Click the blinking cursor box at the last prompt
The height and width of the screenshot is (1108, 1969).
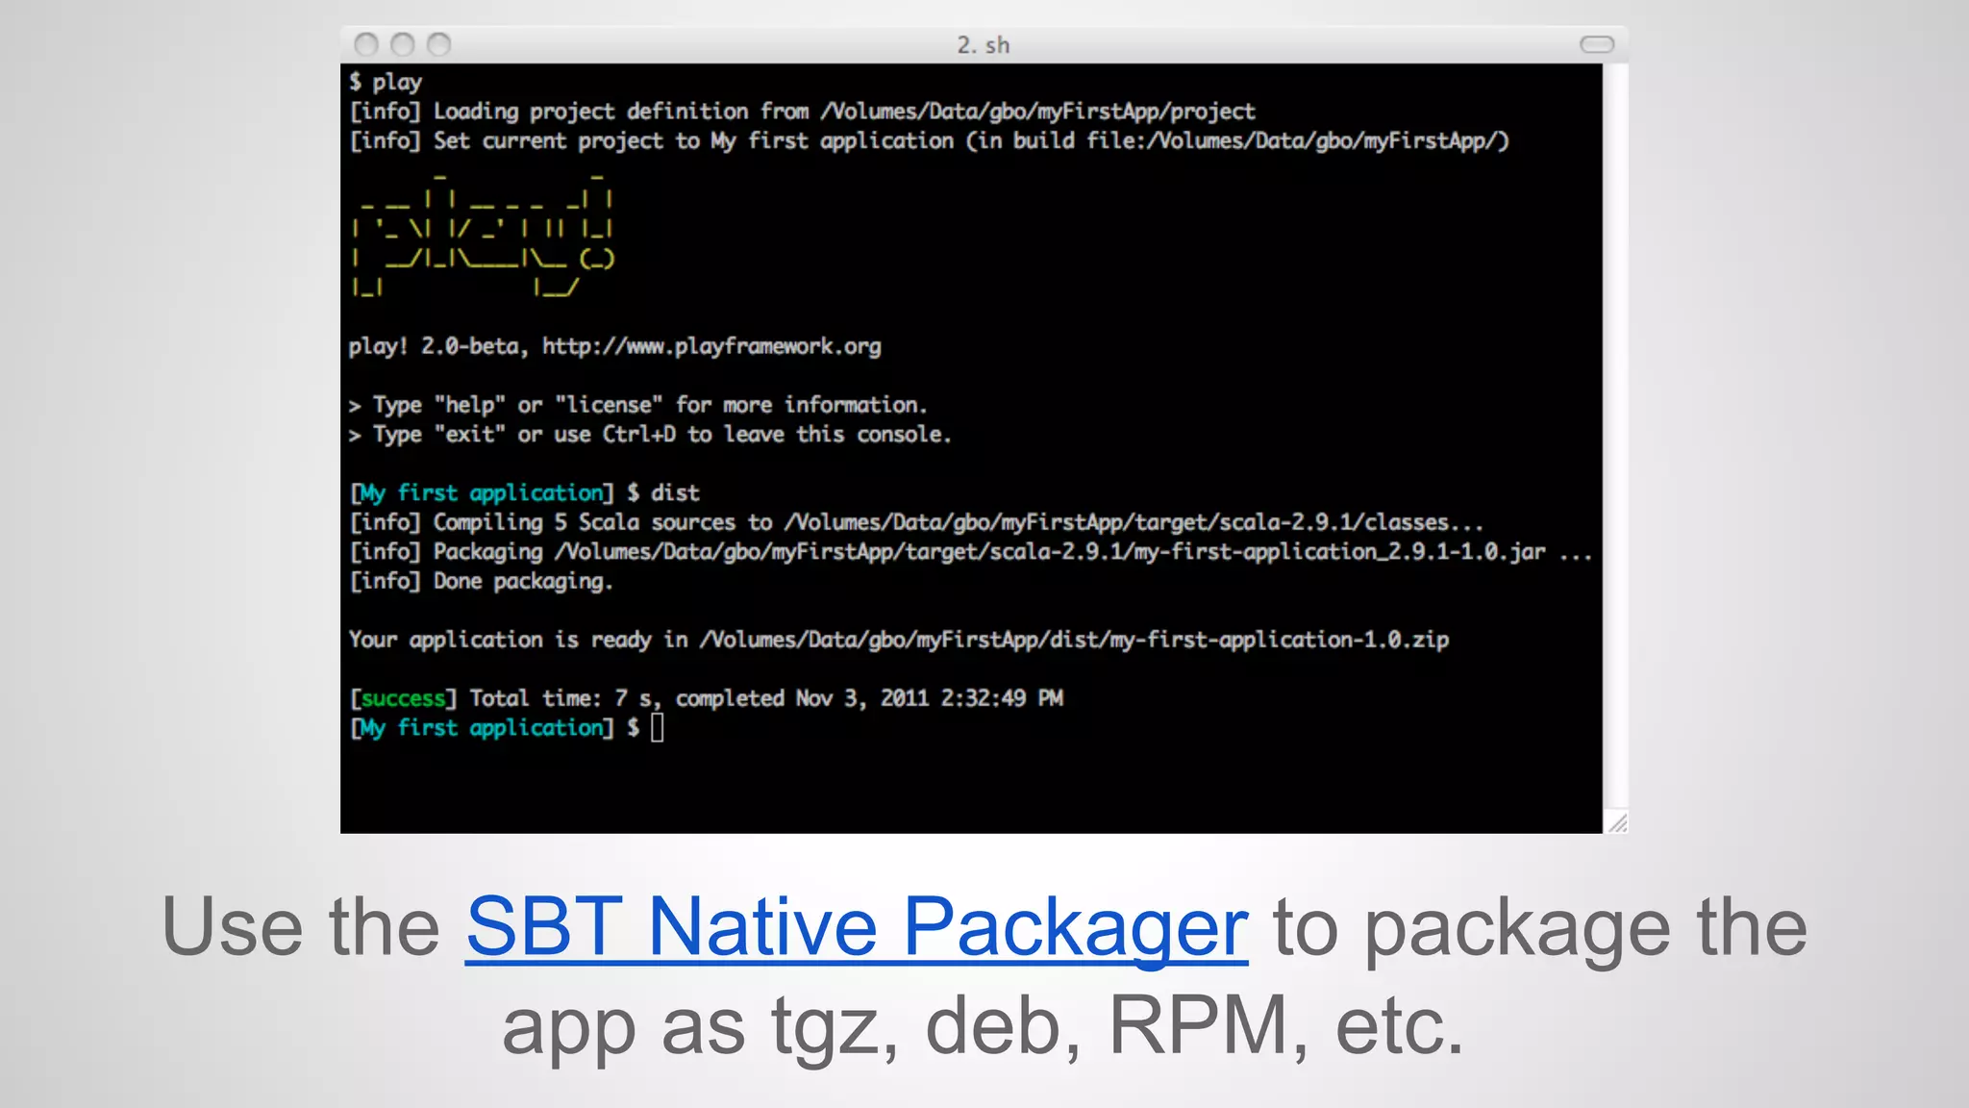tap(658, 728)
